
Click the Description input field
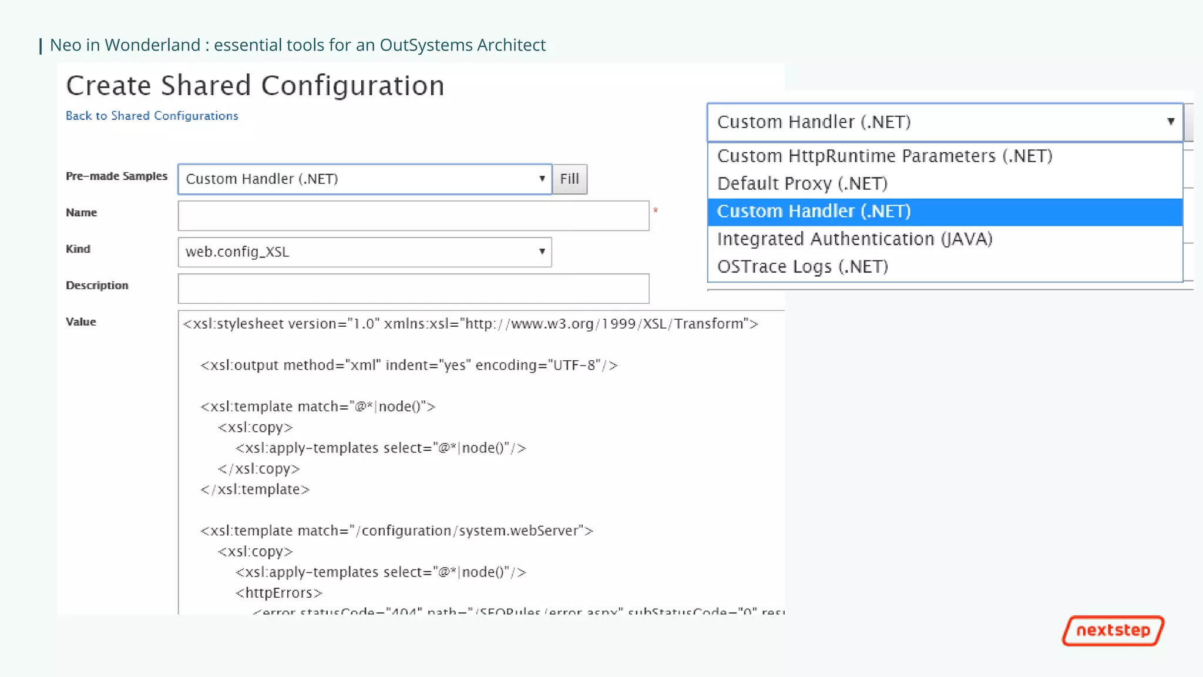pyautogui.click(x=413, y=289)
